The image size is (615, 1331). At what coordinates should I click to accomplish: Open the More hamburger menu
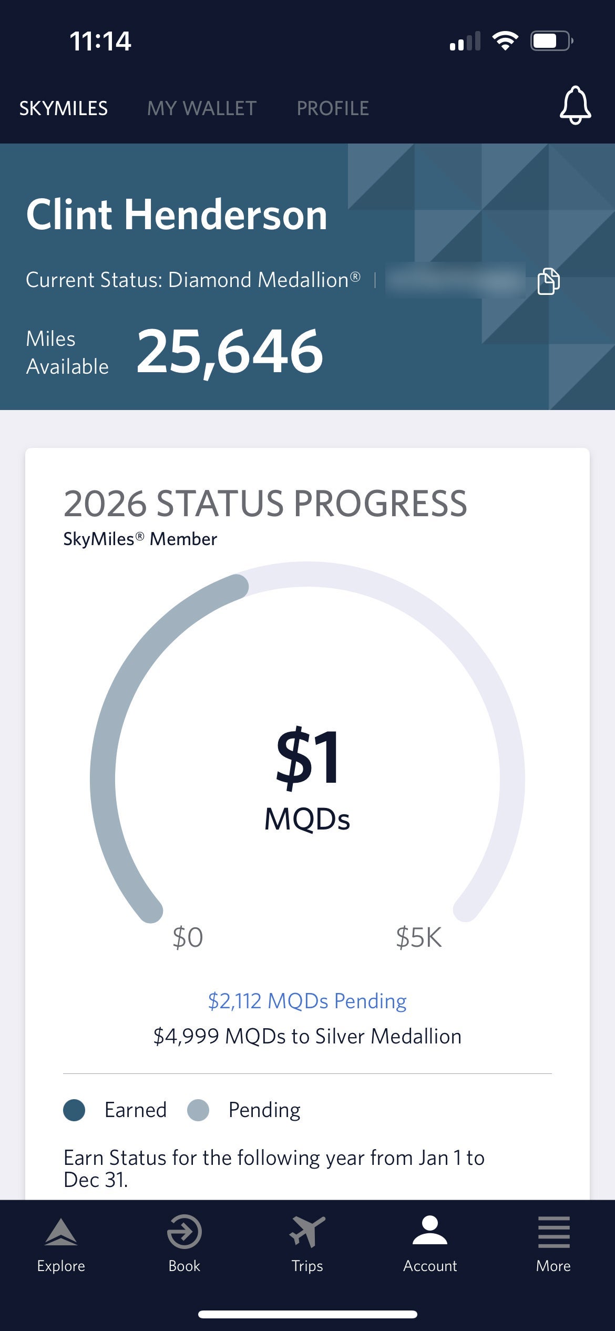pyautogui.click(x=553, y=1232)
